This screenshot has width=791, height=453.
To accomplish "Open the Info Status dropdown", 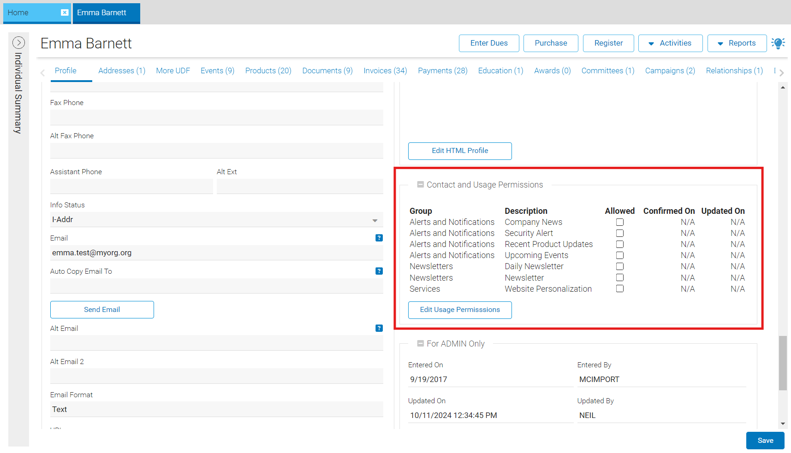I will 216,220.
